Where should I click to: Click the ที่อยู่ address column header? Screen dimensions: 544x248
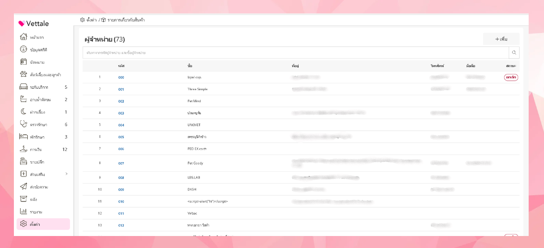coord(296,66)
